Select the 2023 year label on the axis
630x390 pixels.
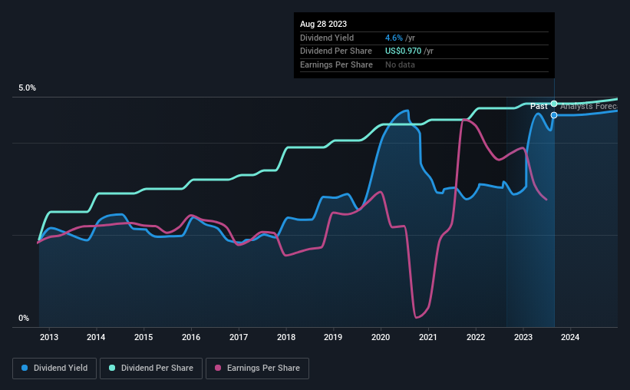click(523, 338)
